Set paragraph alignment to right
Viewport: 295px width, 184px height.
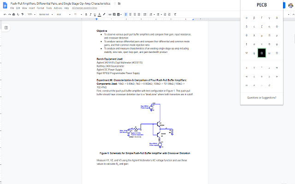(135, 14)
